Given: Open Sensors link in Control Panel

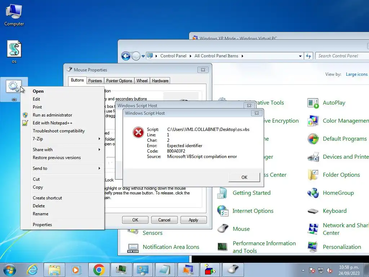Looking at the screenshot, I should (x=152, y=233).
